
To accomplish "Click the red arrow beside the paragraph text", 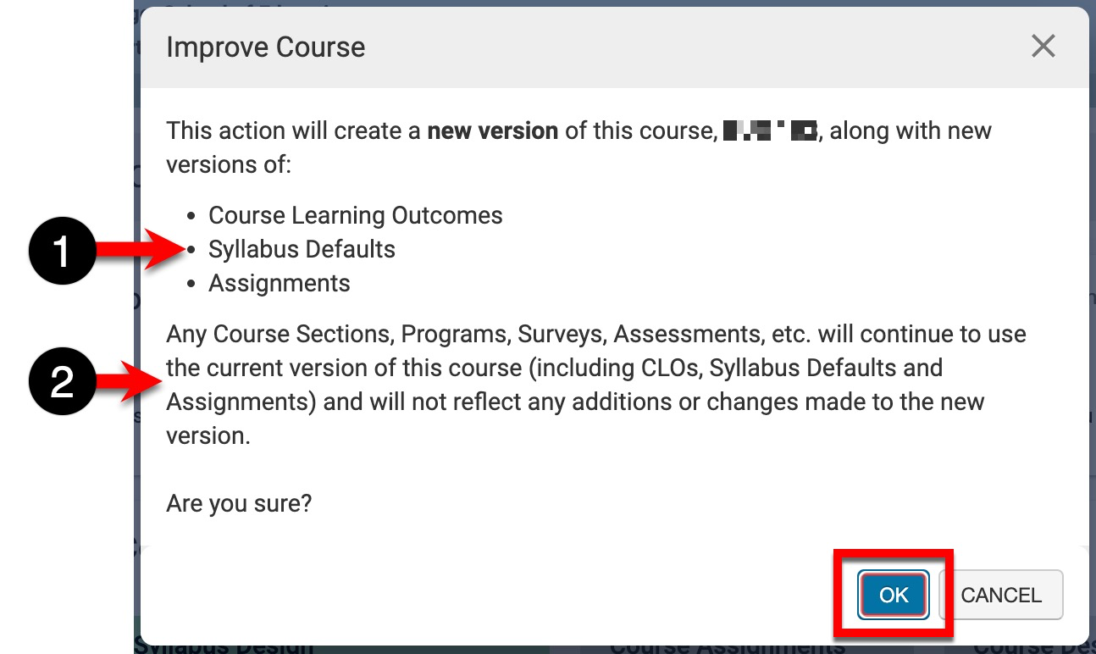I will 127,384.
